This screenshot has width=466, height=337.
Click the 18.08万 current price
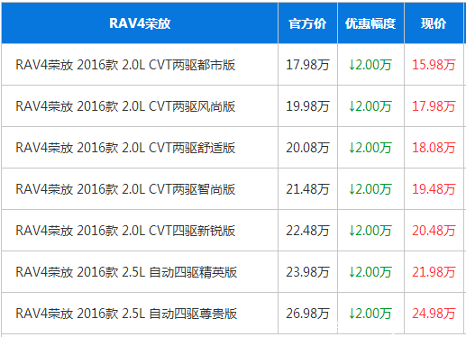434,148
